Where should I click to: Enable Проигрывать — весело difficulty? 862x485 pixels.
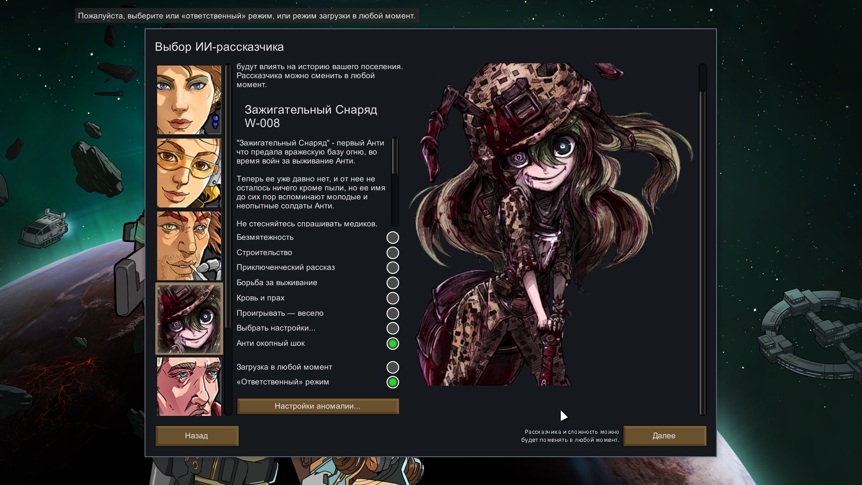tap(392, 313)
